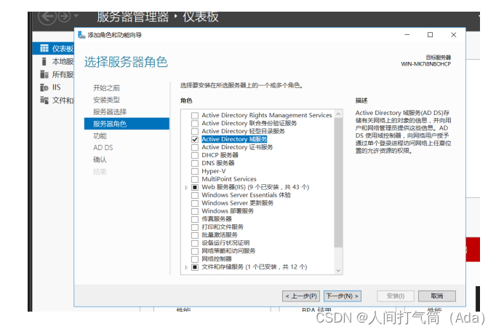Screen dimensions: 496x332
Task: Go to the AD DS wizard step
Action: coord(103,148)
